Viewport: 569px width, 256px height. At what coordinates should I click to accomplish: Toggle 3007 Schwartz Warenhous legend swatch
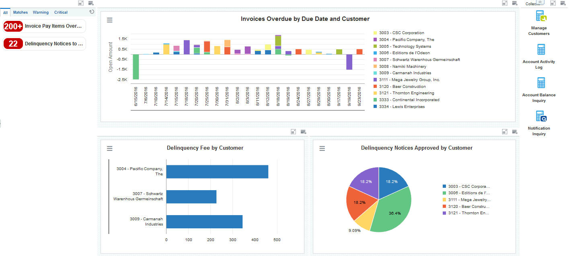375,60
